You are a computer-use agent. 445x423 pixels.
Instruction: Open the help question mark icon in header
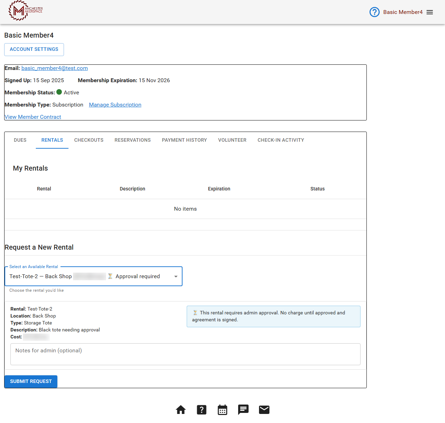(374, 12)
